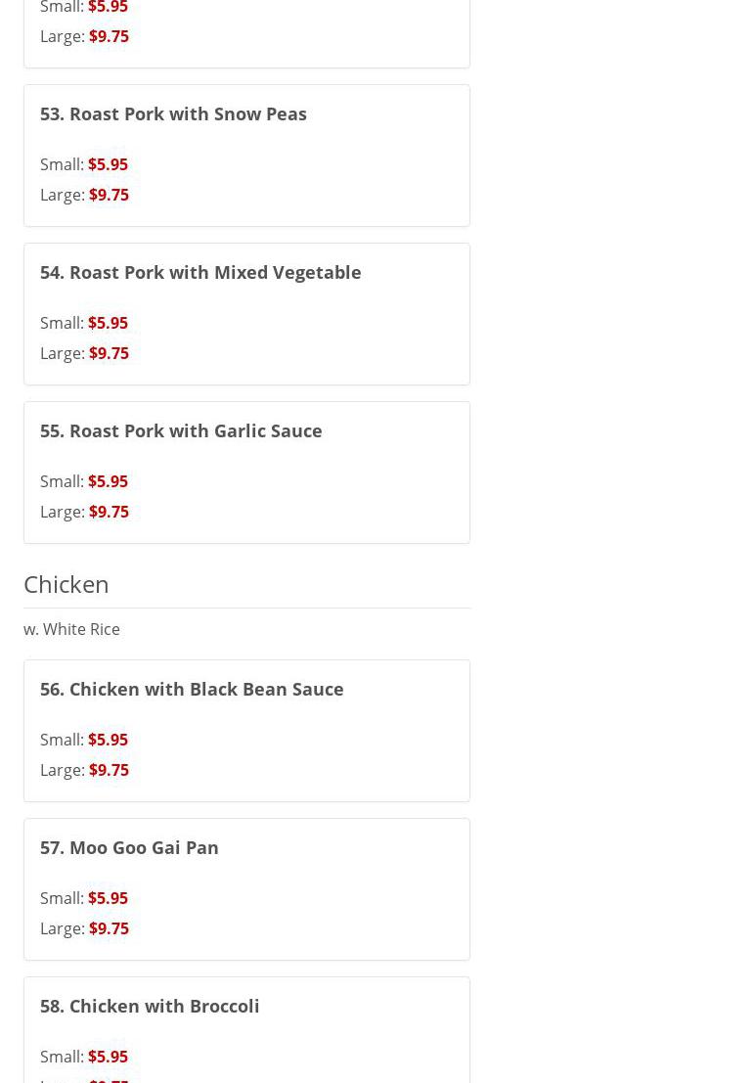Click Large price above Roast Pork Snow Peas card
The image size is (753, 1083).
(109, 36)
